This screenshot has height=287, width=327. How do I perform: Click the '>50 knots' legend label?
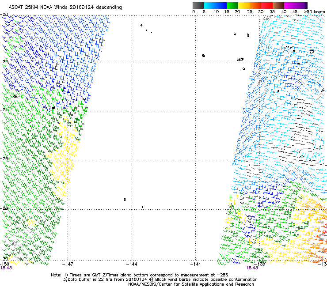314,12
